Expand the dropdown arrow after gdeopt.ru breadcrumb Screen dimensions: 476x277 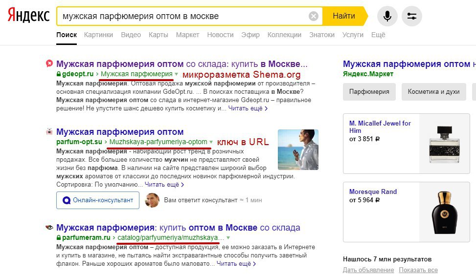[x=177, y=74]
